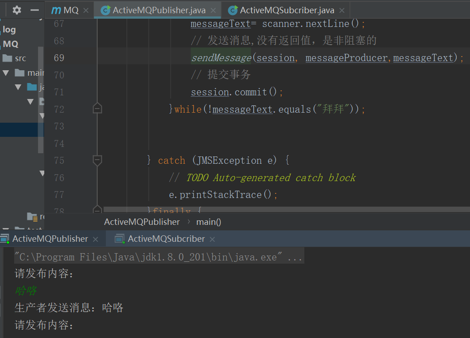Click the sendMessage method call on line 69

coord(221,57)
